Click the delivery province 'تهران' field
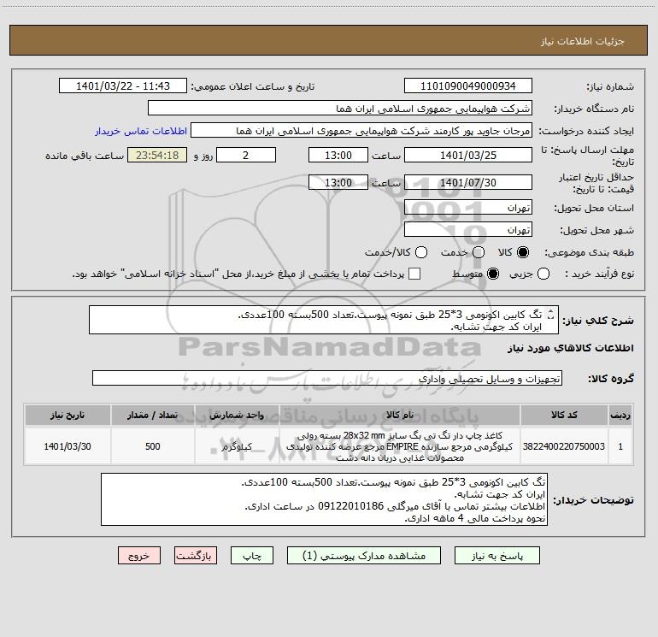Image resolution: width=658 pixels, height=637 pixels. coord(468,208)
